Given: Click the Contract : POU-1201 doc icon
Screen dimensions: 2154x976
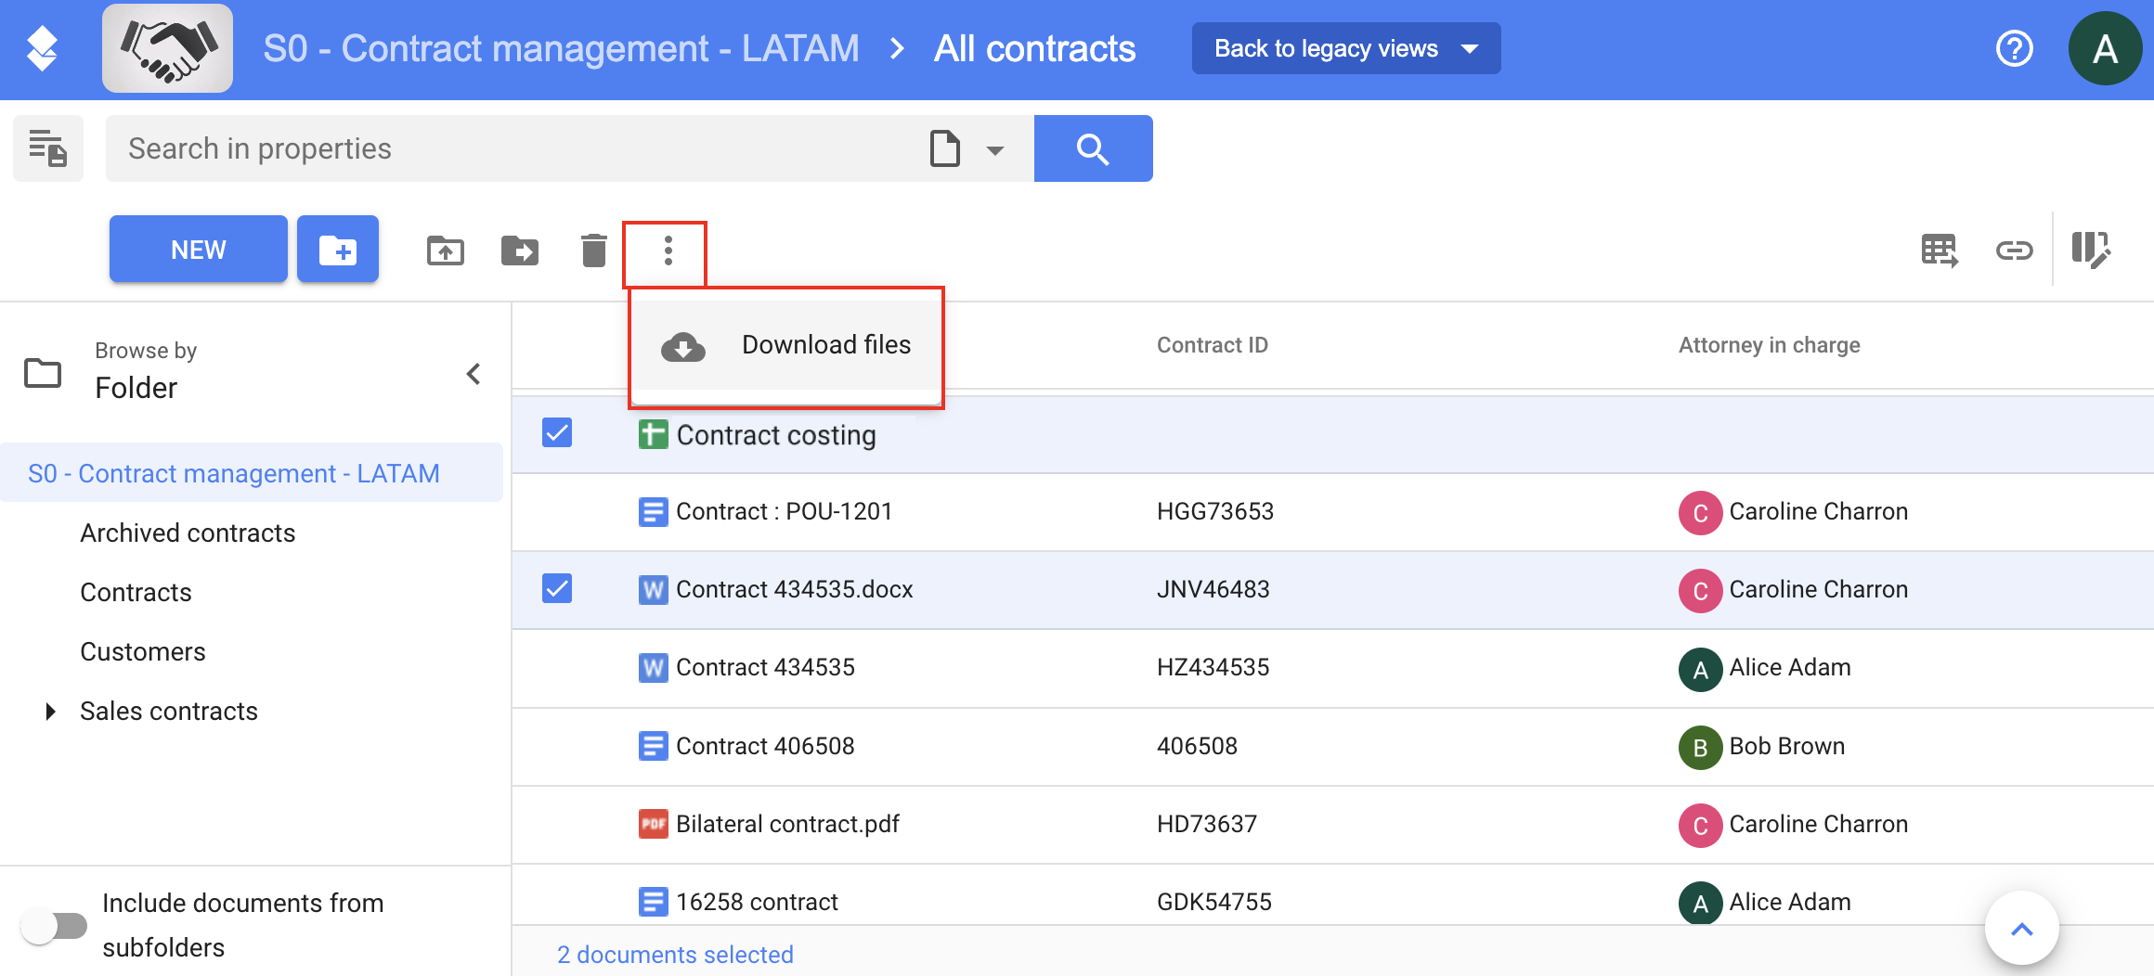Looking at the screenshot, I should (654, 512).
